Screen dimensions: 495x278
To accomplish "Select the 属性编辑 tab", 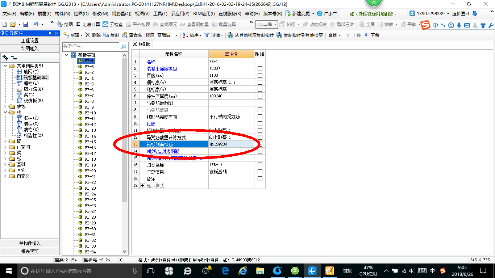I will (141, 44).
